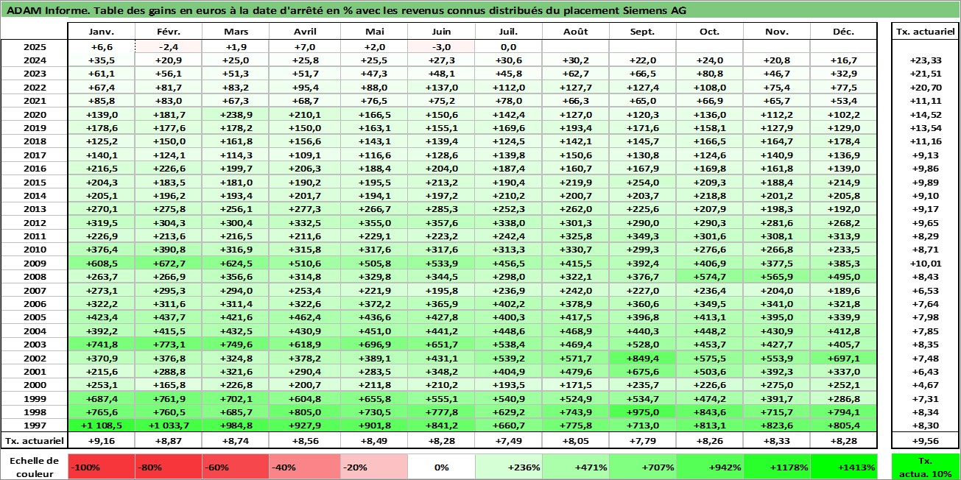
Task: Select the 'Echelle de couleur' label
Action: point(34,467)
